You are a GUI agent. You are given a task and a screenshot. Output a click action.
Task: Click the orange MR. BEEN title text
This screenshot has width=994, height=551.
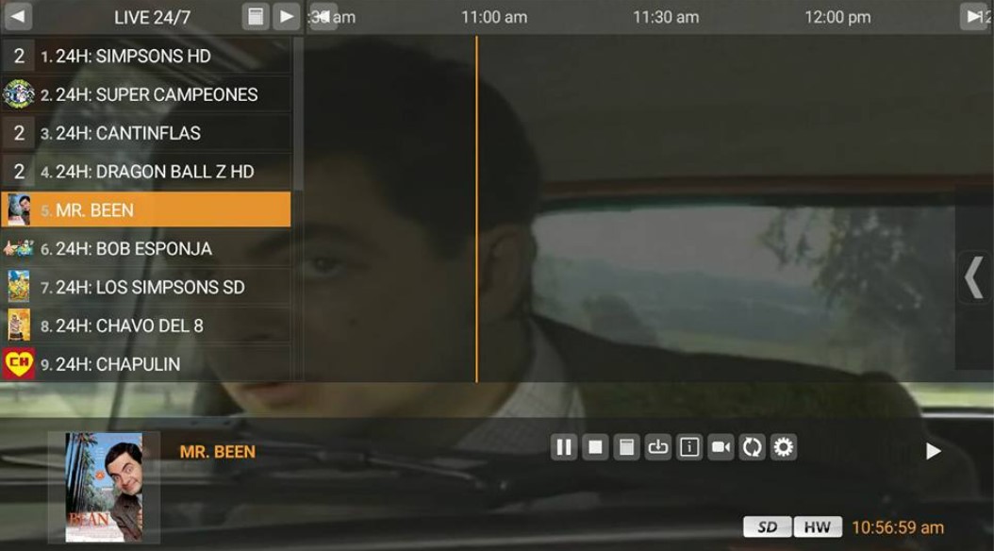(x=218, y=451)
